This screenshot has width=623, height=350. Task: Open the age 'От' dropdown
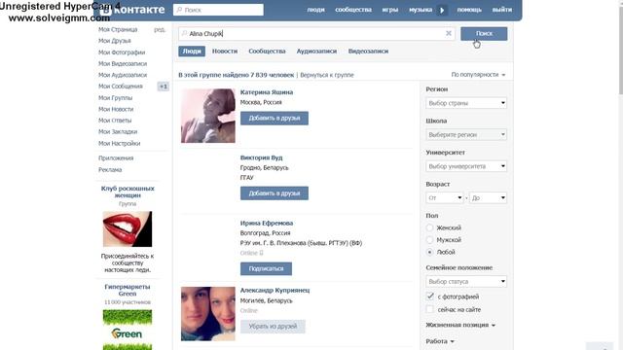click(445, 197)
